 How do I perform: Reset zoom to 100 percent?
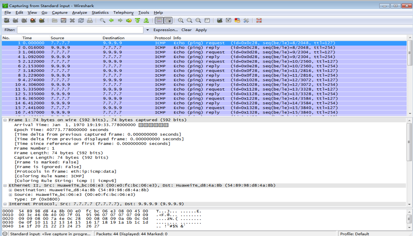pos(198,21)
